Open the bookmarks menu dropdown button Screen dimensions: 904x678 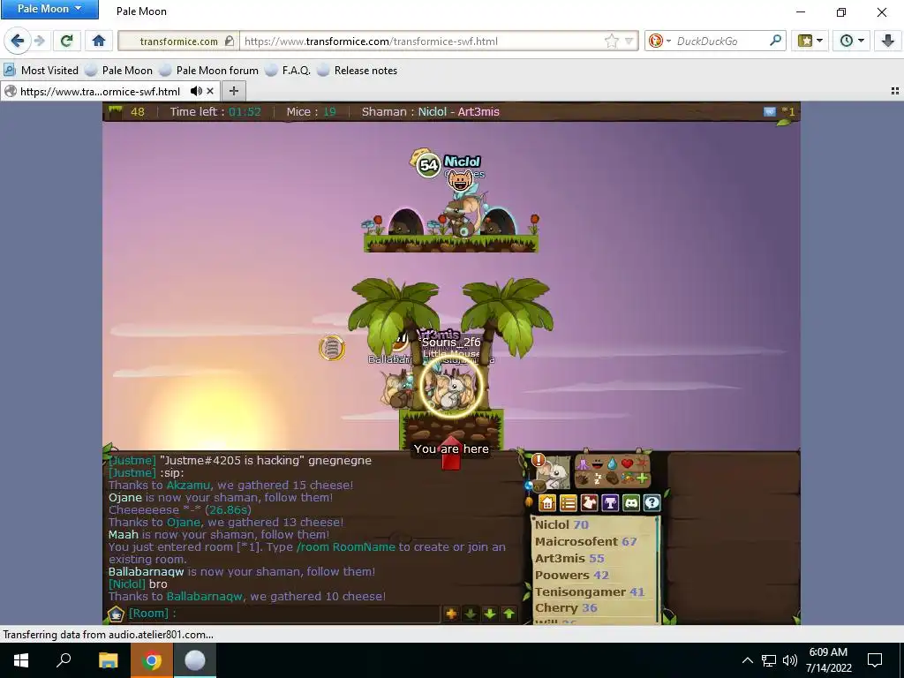click(810, 41)
